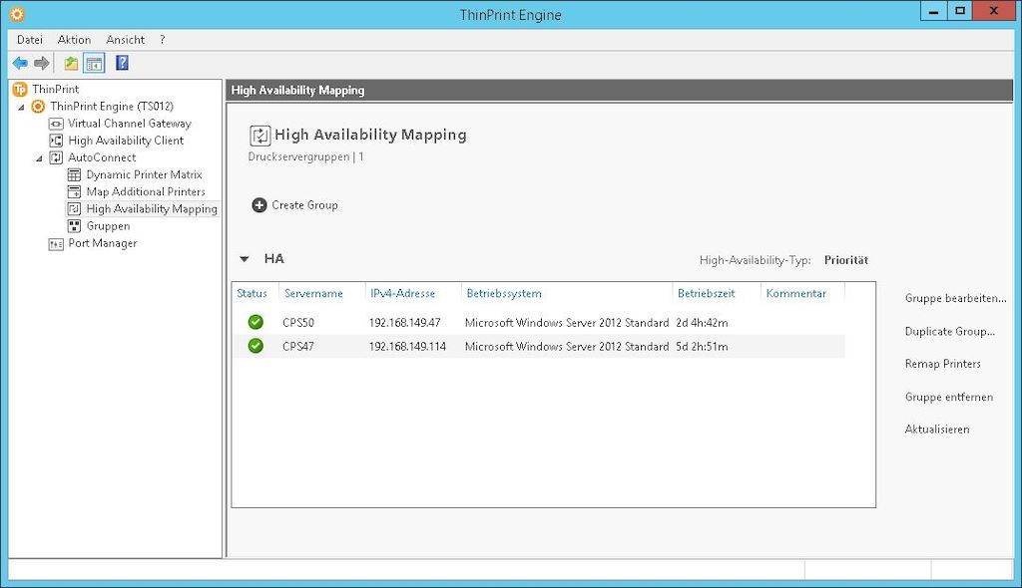The height and width of the screenshot is (588, 1022).
Task: Sort by the Servername column header
Action: tap(313, 294)
